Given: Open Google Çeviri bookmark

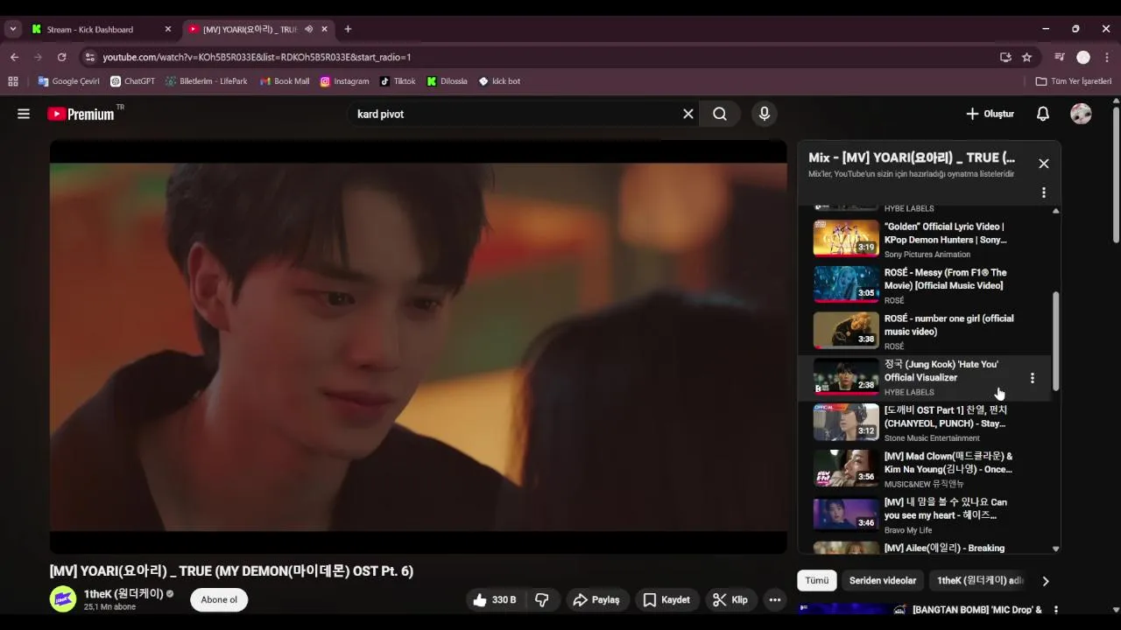Looking at the screenshot, I should [68, 81].
